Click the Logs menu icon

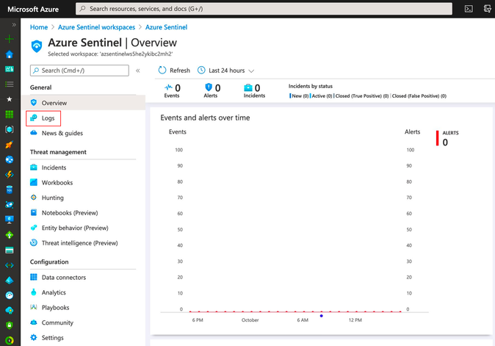(34, 118)
